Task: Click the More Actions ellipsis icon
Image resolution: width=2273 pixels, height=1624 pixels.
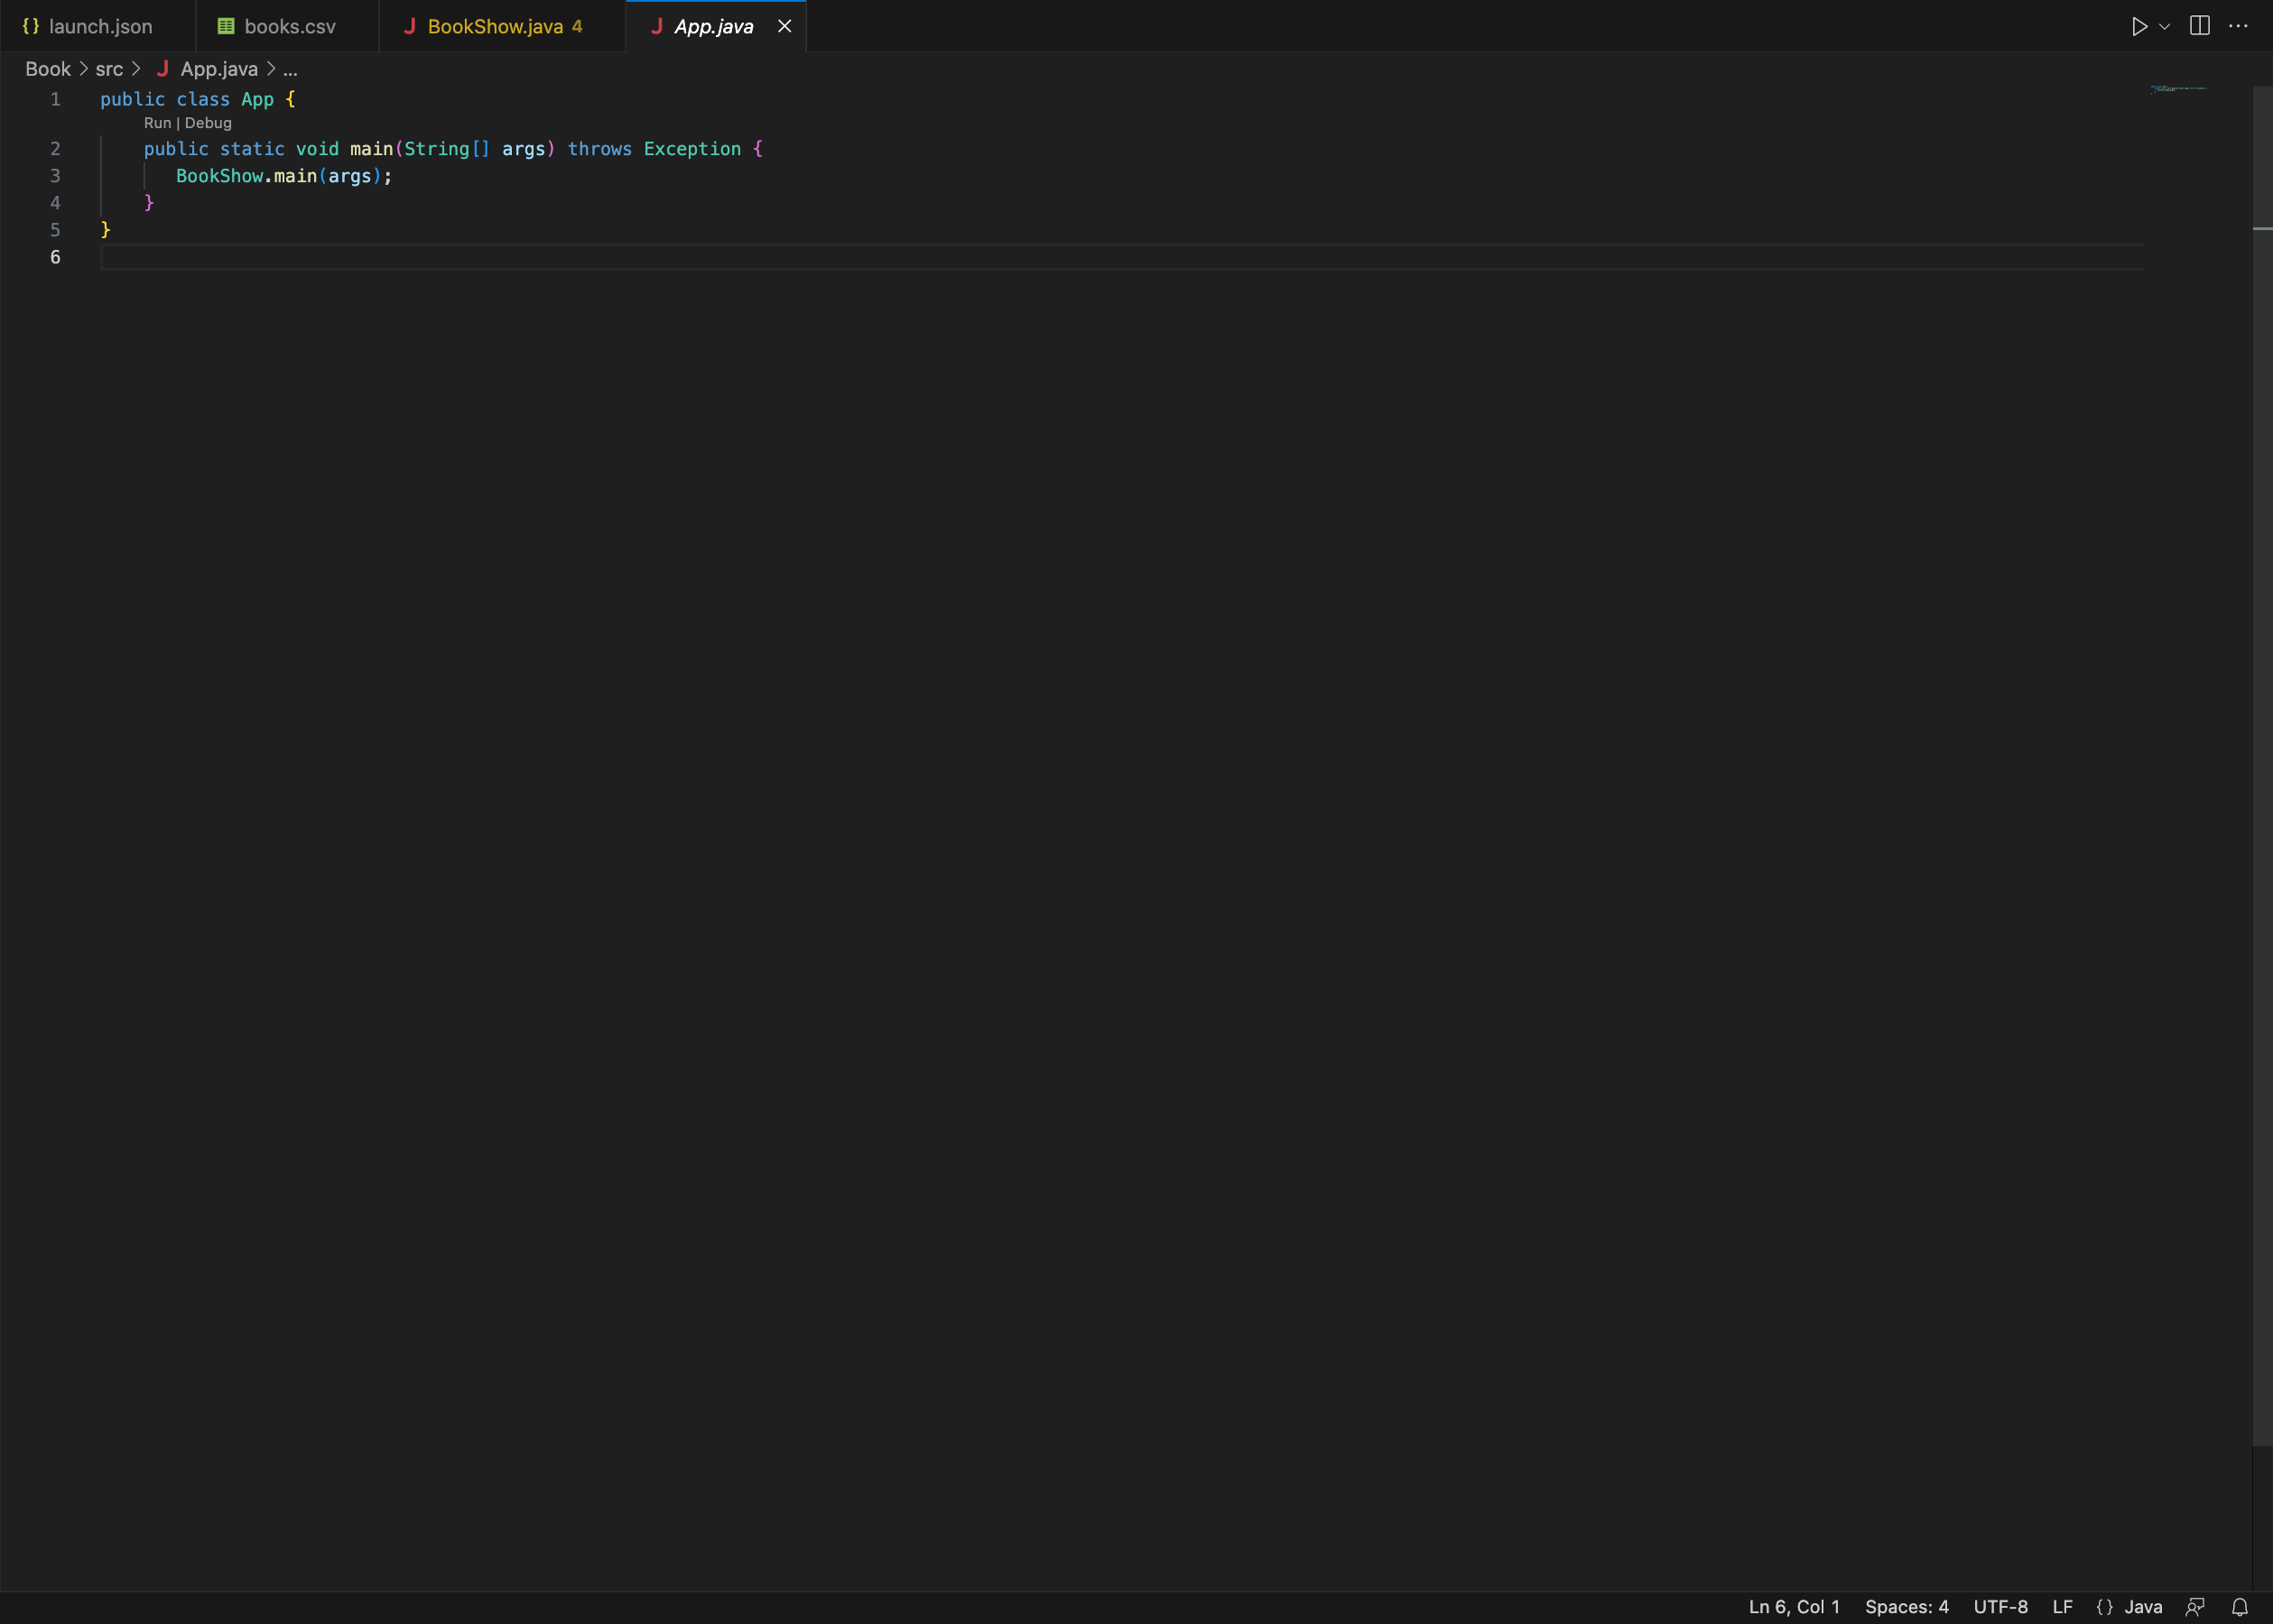Action: (2237, 26)
